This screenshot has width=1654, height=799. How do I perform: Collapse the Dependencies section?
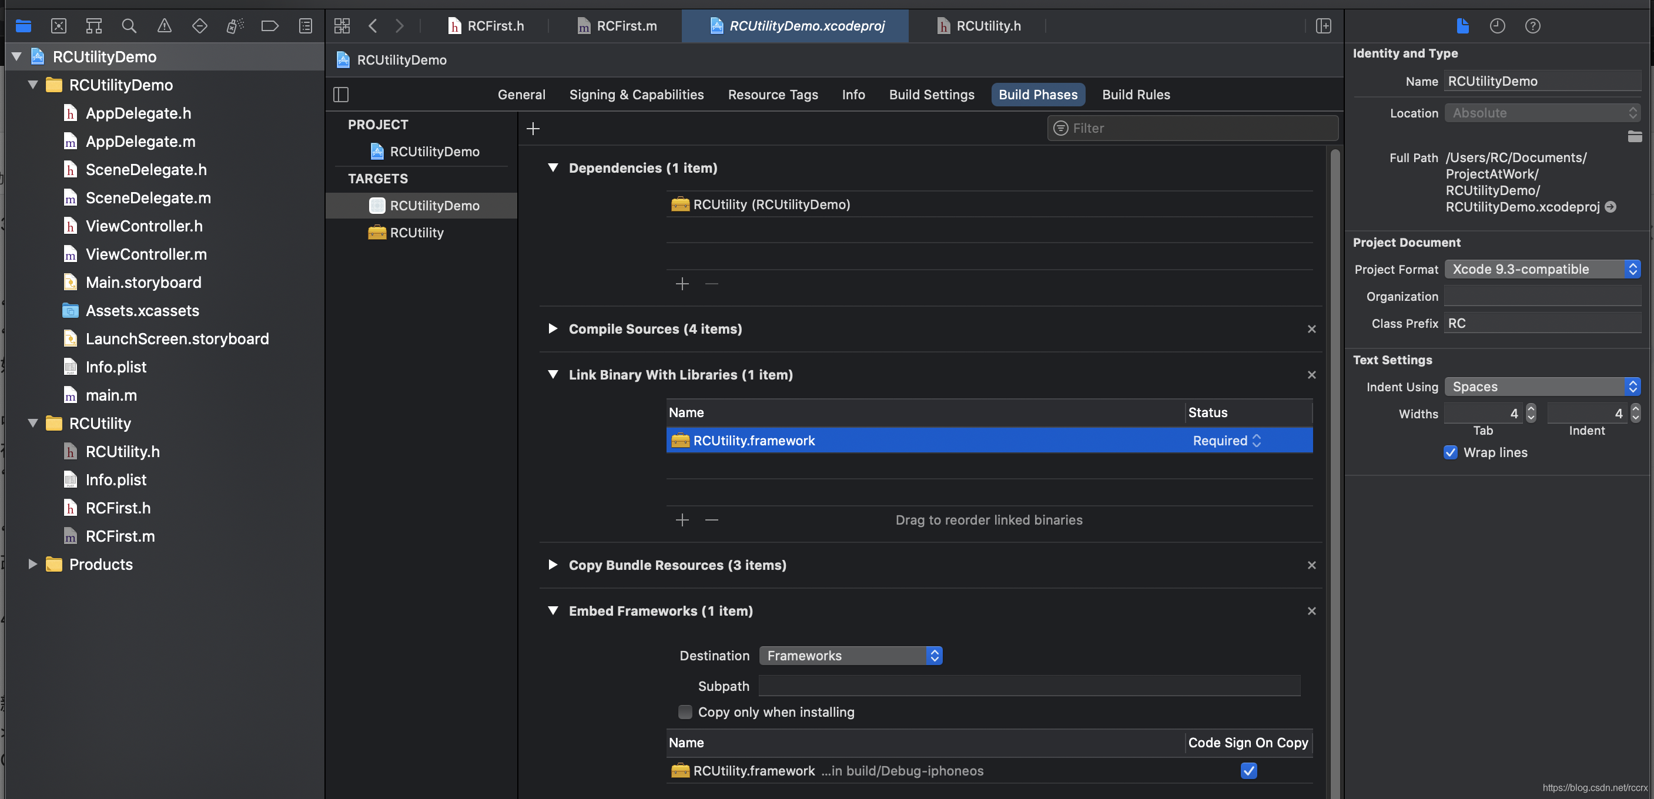553,167
